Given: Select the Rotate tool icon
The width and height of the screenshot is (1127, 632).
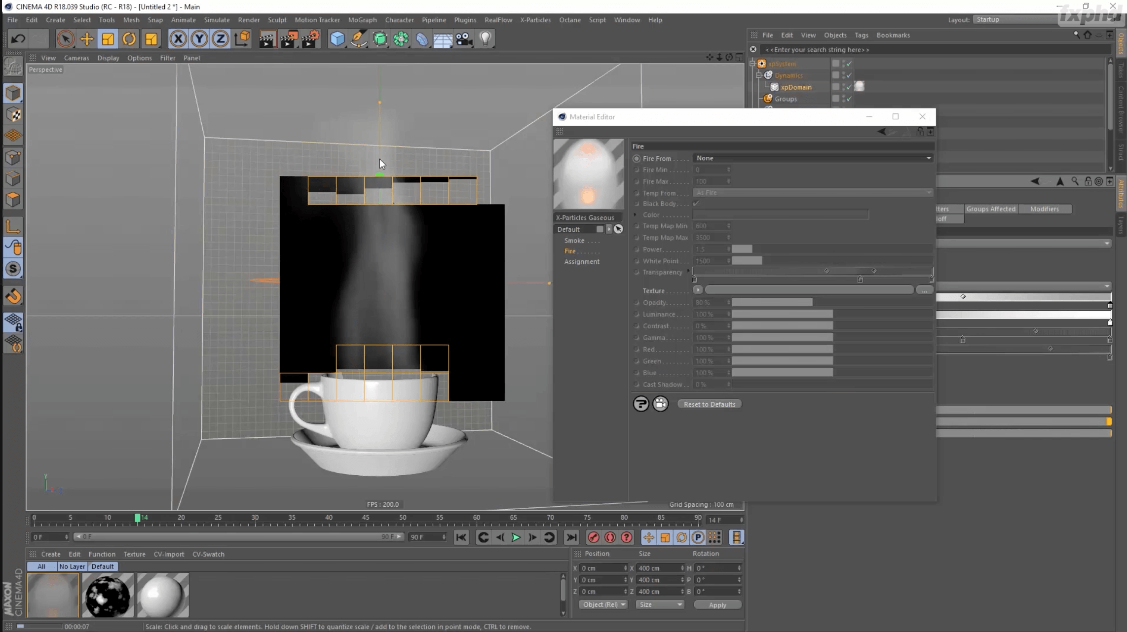Looking at the screenshot, I should coord(129,39).
